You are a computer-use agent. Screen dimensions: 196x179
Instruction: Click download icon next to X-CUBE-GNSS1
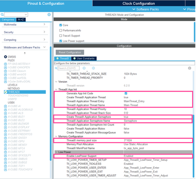(x=5, y=138)
